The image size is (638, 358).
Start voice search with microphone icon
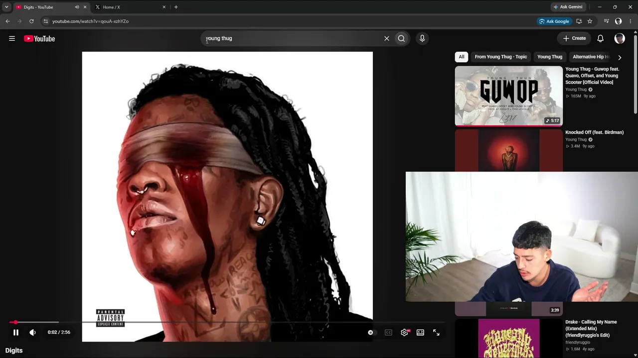[x=422, y=38]
